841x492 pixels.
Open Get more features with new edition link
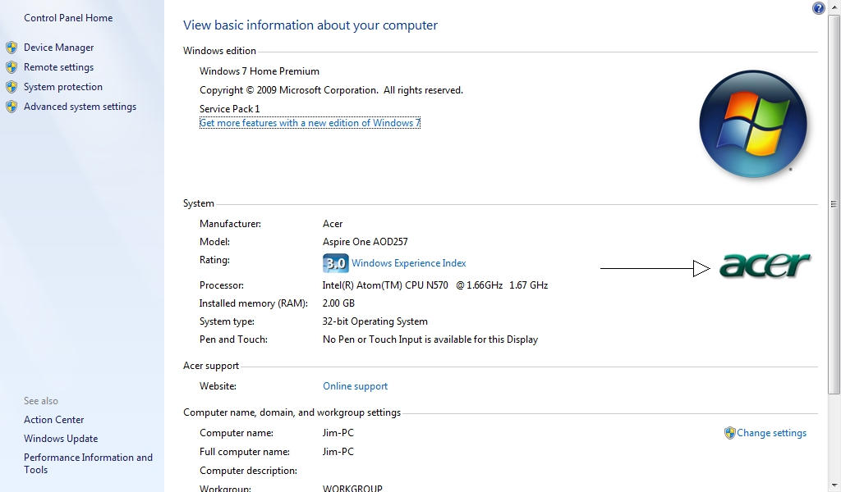pyautogui.click(x=310, y=123)
